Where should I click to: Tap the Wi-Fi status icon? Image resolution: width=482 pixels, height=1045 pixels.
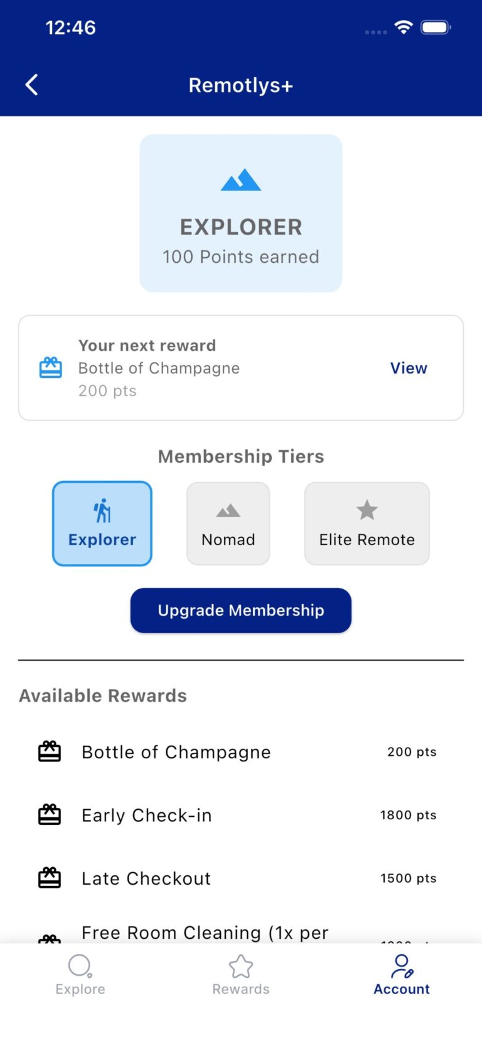pyautogui.click(x=404, y=27)
